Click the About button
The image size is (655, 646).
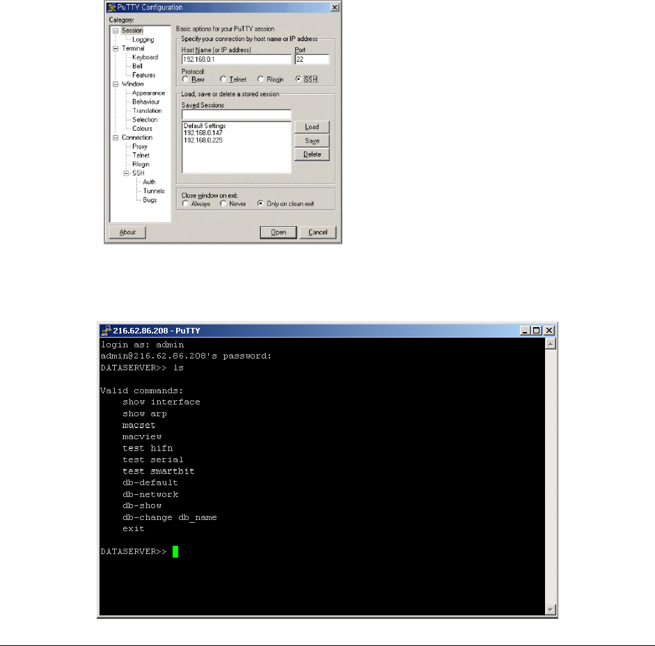pos(127,233)
